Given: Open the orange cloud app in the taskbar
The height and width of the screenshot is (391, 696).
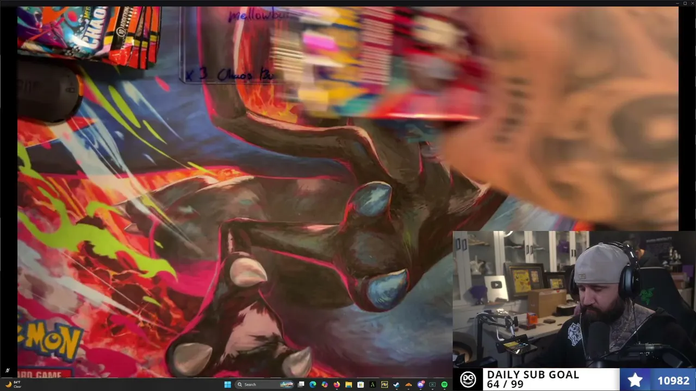Looking at the screenshot, I should coord(408,384).
